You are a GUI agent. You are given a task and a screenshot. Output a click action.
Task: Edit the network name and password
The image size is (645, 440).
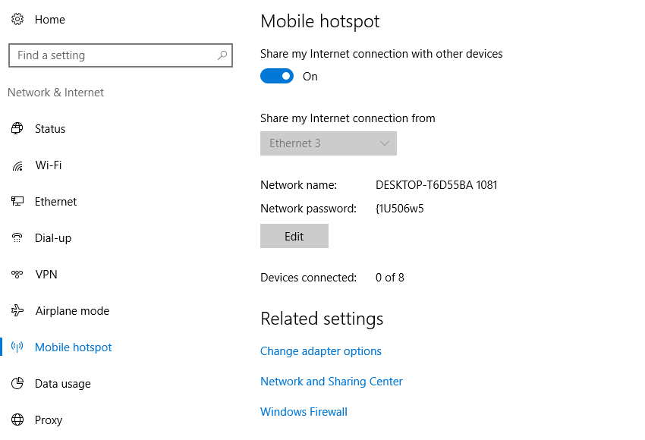(x=294, y=236)
